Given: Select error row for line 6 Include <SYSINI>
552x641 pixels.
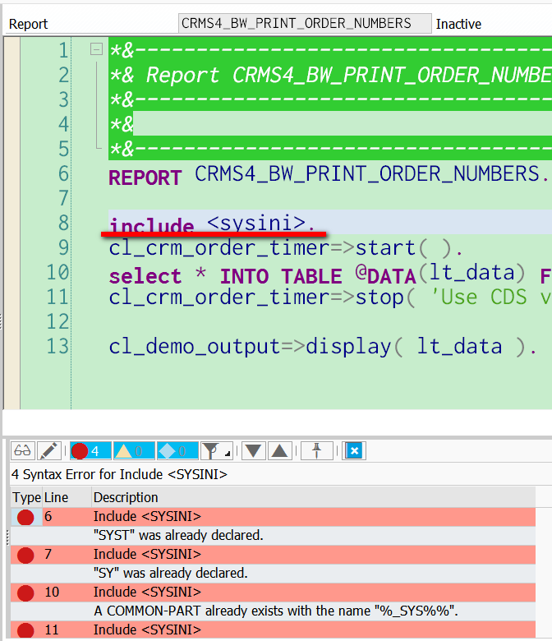Looking at the screenshot, I should coord(273,517).
